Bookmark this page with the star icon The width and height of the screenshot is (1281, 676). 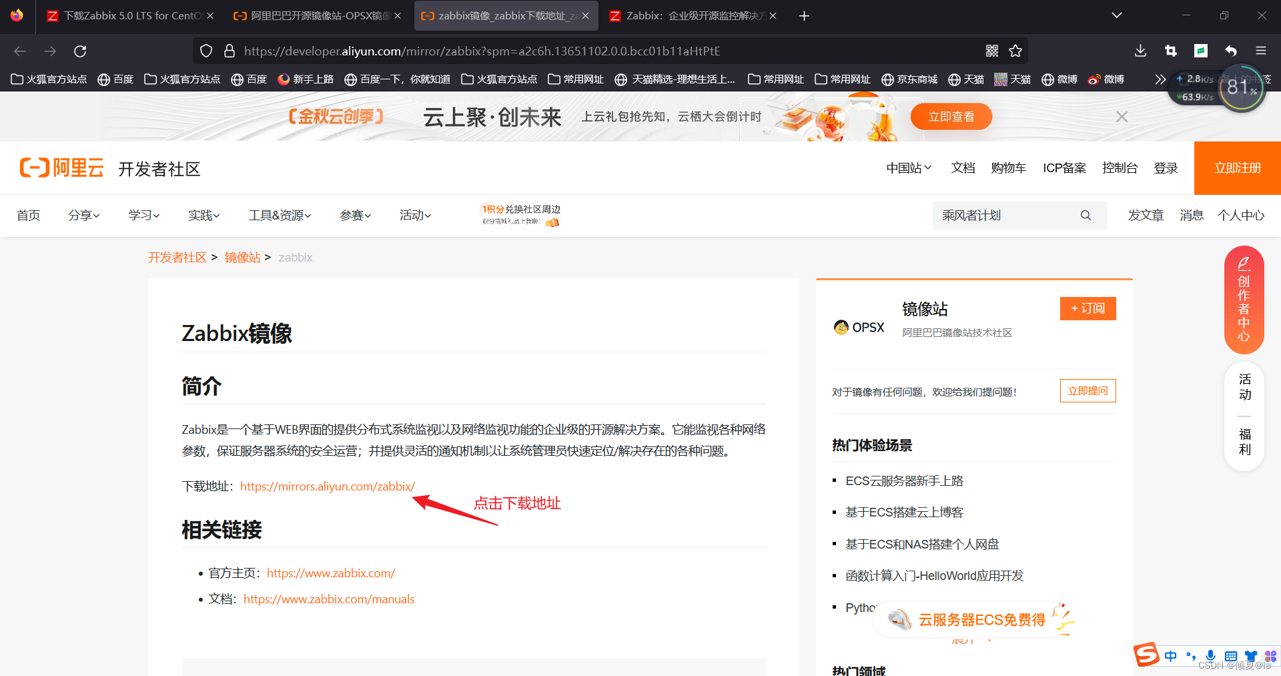pyautogui.click(x=1015, y=51)
